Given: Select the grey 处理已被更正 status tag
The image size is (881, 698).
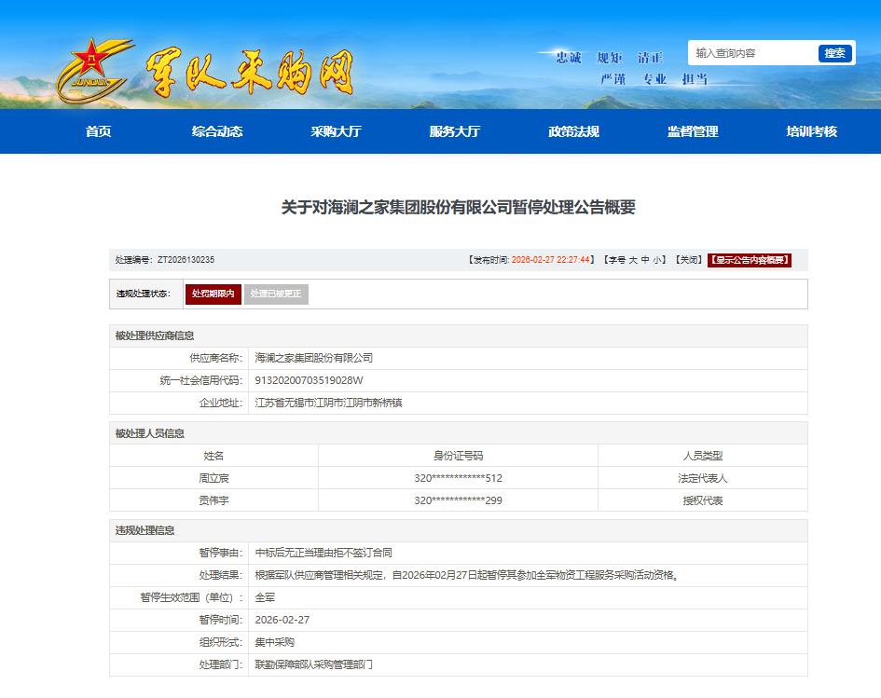Looking at the screenshot, I should [x=276, y=294].
